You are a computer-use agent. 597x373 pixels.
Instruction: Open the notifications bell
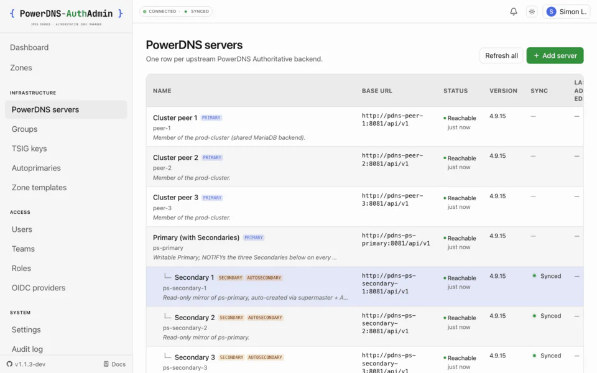[x=513, y=11]
